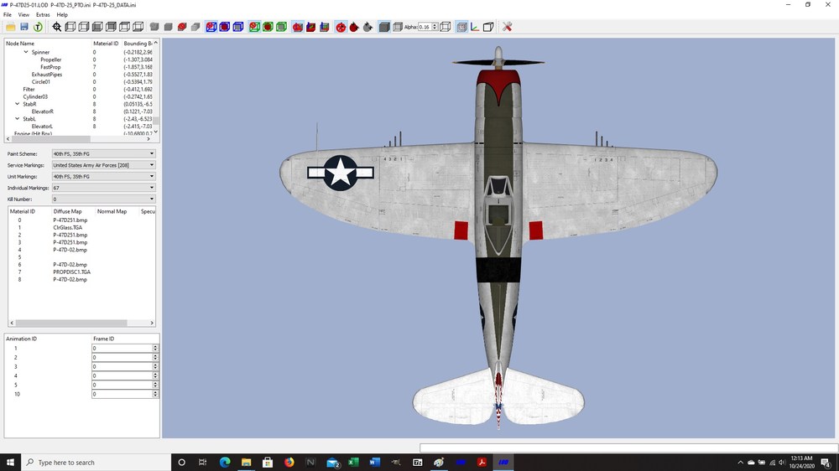
Task: Toggle the red sphere in blue frame icon
Action: tap(211, 27)
